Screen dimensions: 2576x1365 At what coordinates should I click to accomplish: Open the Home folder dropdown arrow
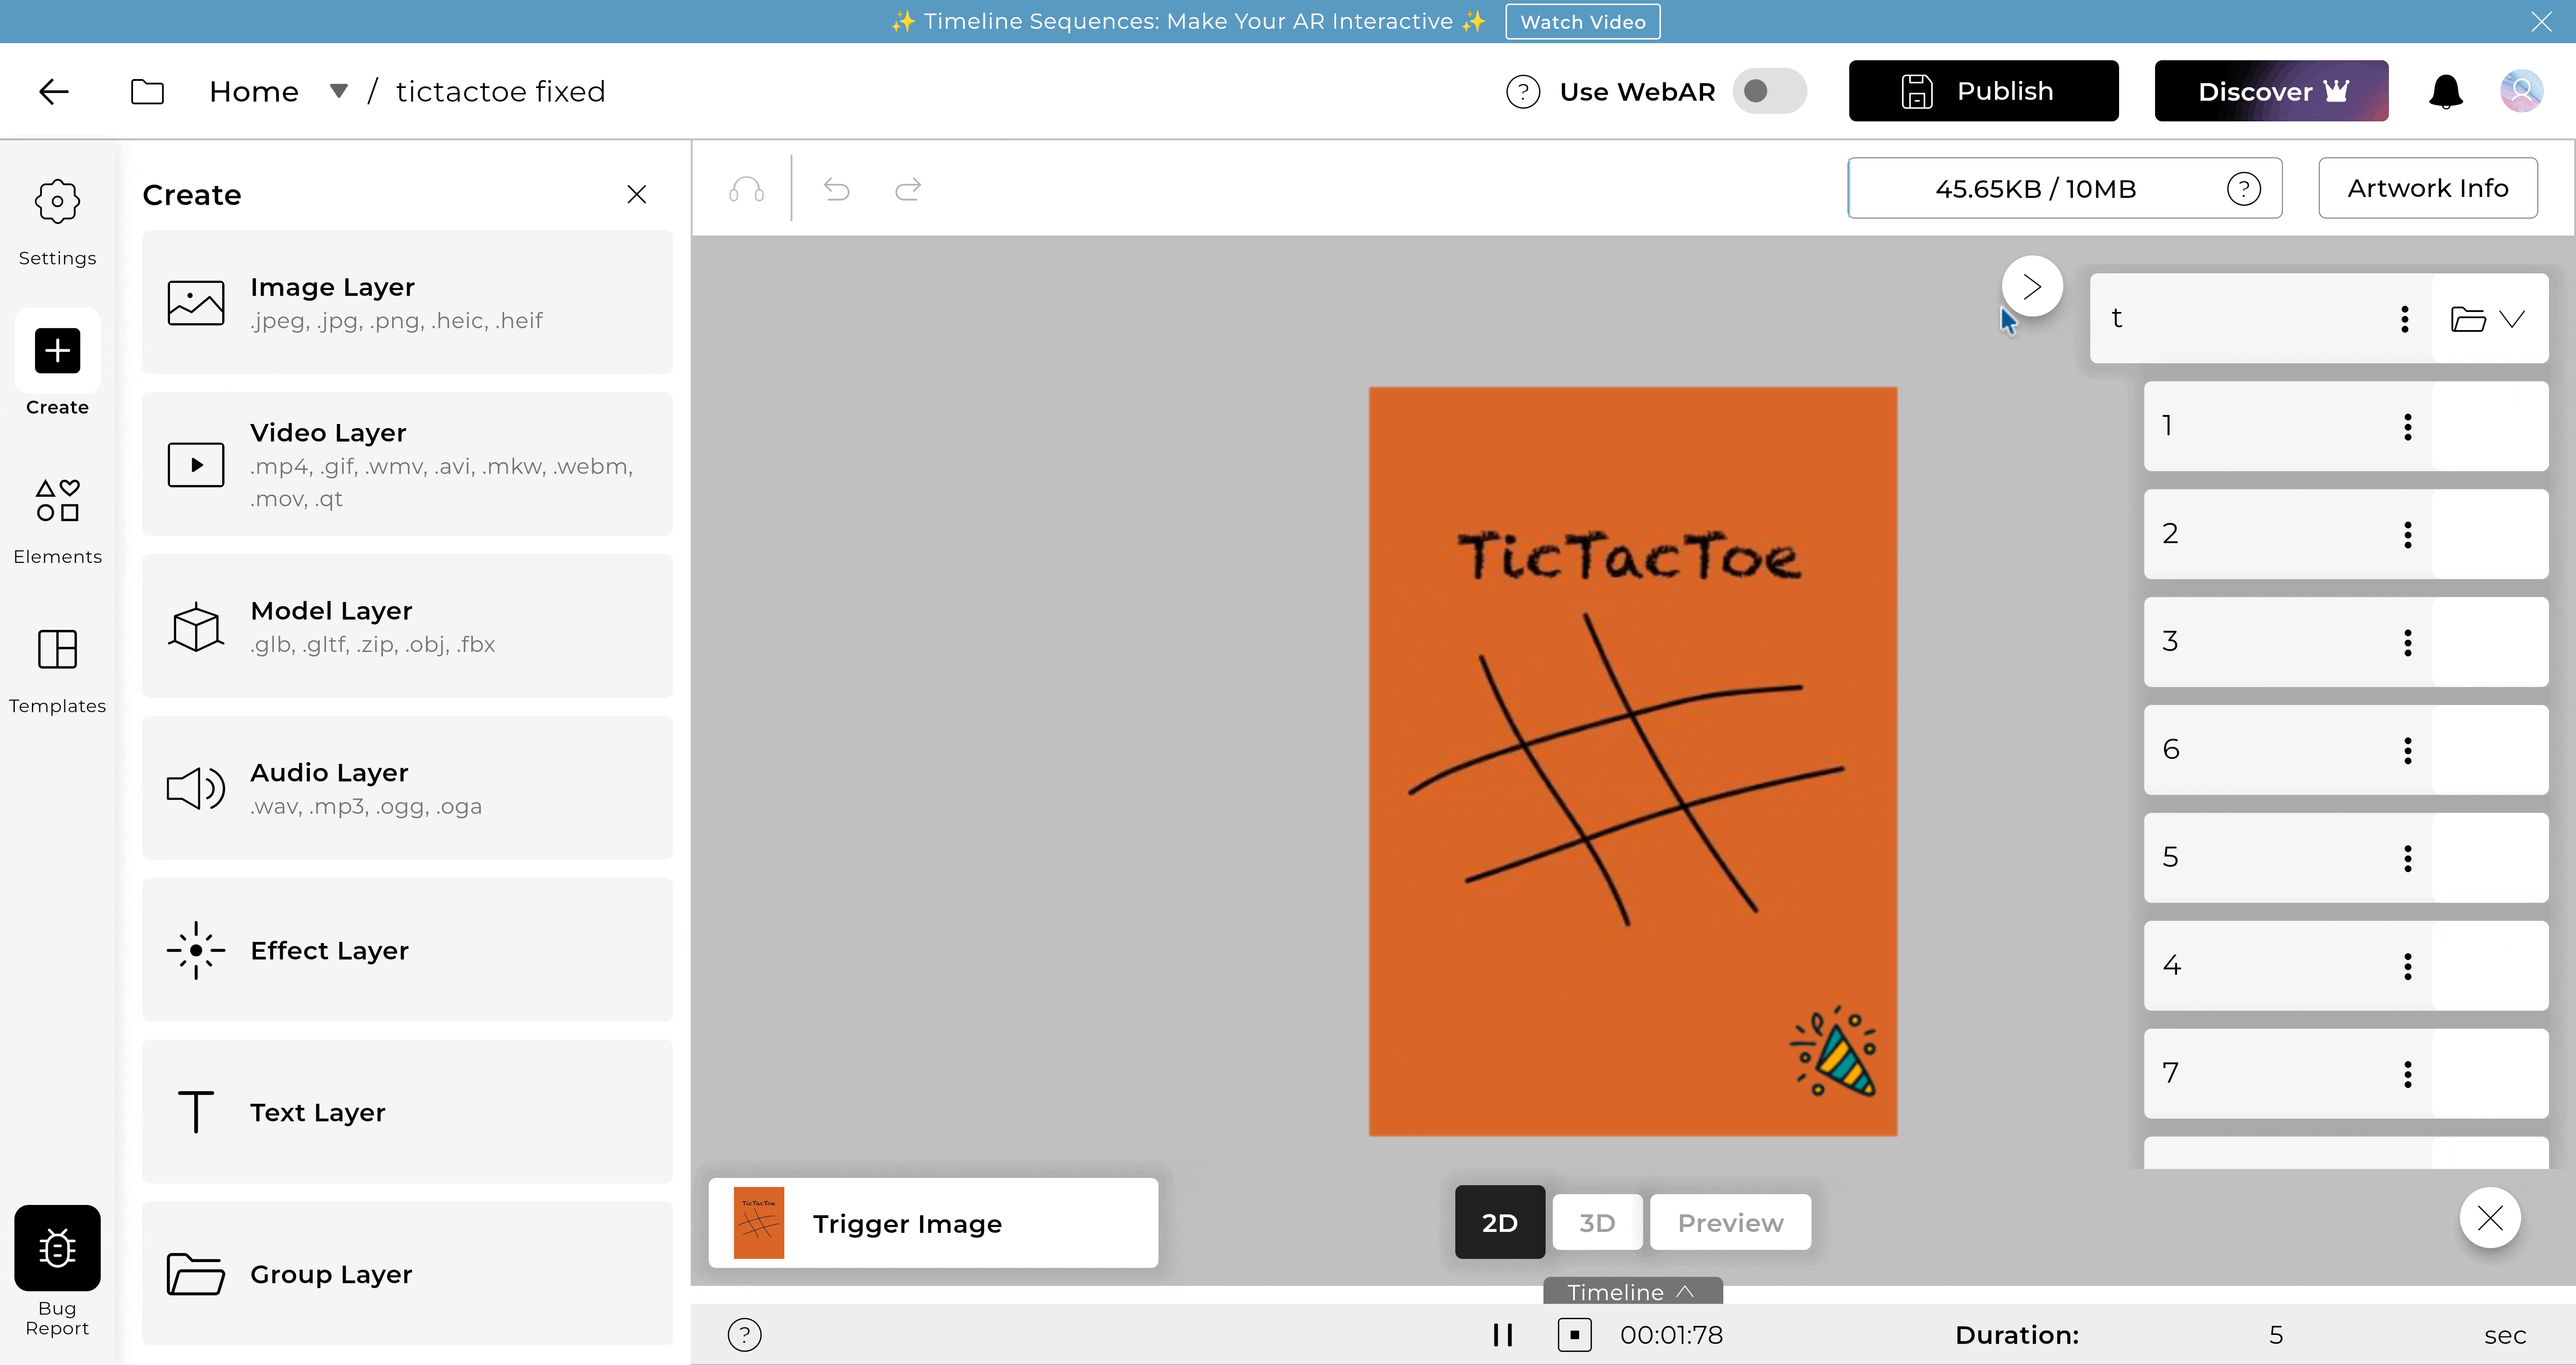click(x=339, y=91)
